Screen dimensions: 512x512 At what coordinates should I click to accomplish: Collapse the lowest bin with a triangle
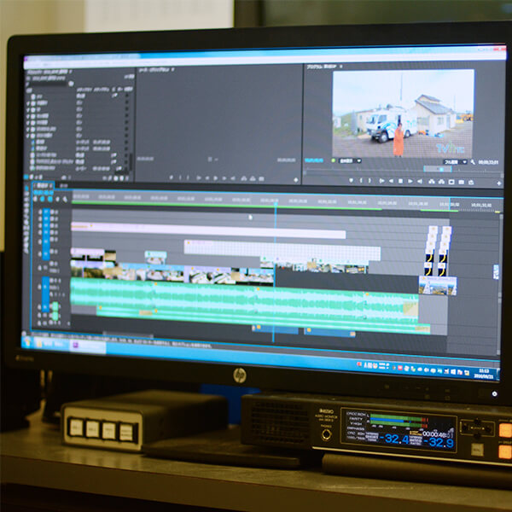(x=28, y=136)
